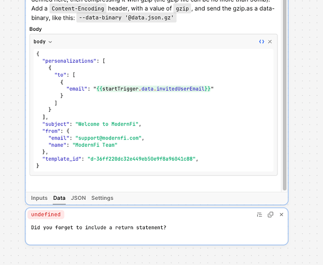Go to the Settings tab
This screenshot has width=323, height=265.
(102, 198)
